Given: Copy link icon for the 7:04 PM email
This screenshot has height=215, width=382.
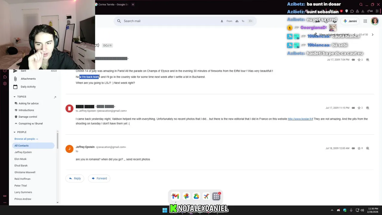Looking at the screenshot, I should [x=353, y=60].
